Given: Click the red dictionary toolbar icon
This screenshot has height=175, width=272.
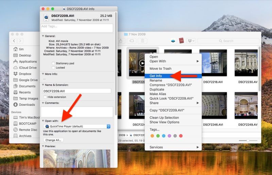Looking at the screenshot, I should click(x=182, y=41).
